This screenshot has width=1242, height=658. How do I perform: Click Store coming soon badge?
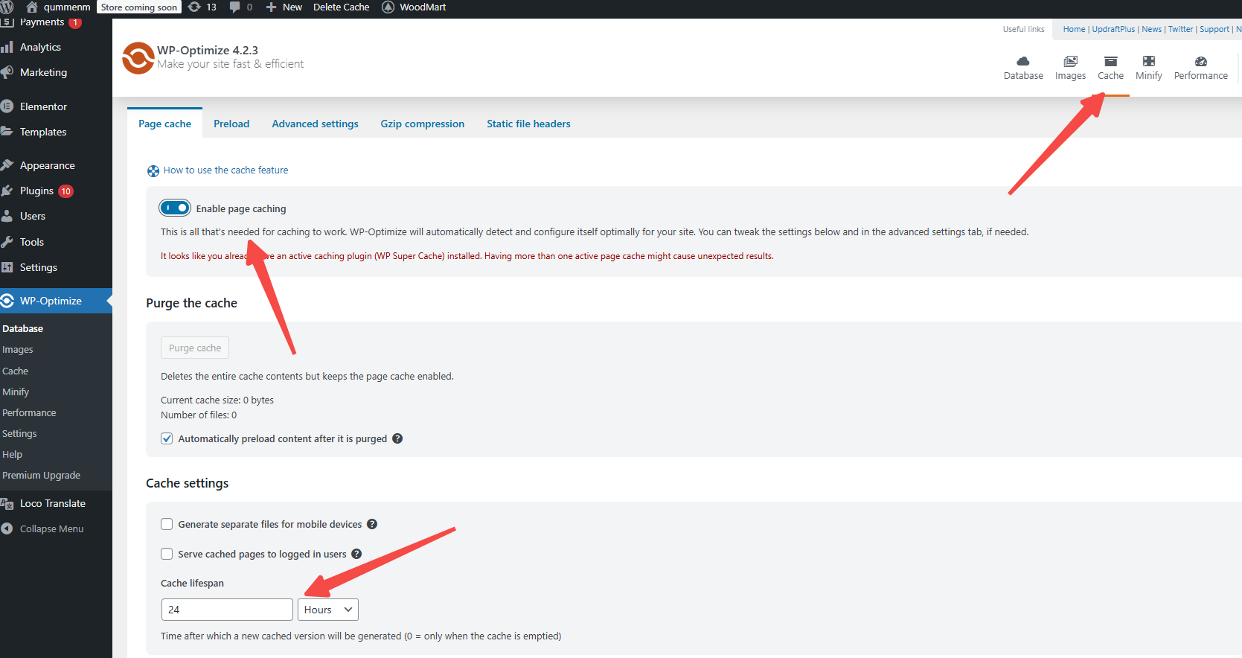coord(139,7)
